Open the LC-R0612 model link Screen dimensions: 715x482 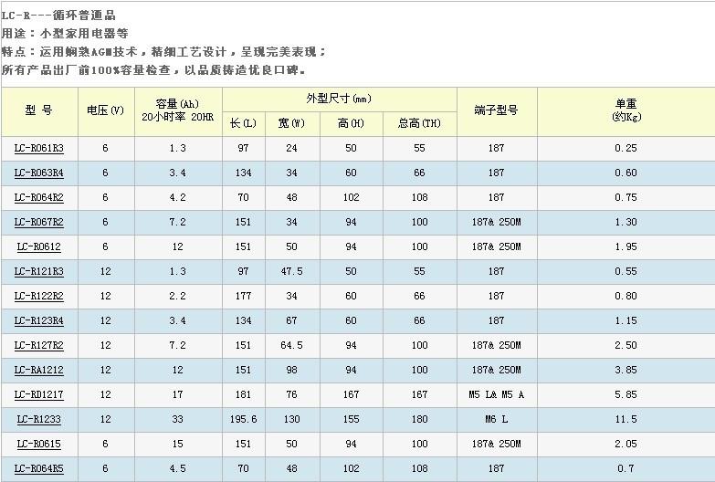pos(38,246)
